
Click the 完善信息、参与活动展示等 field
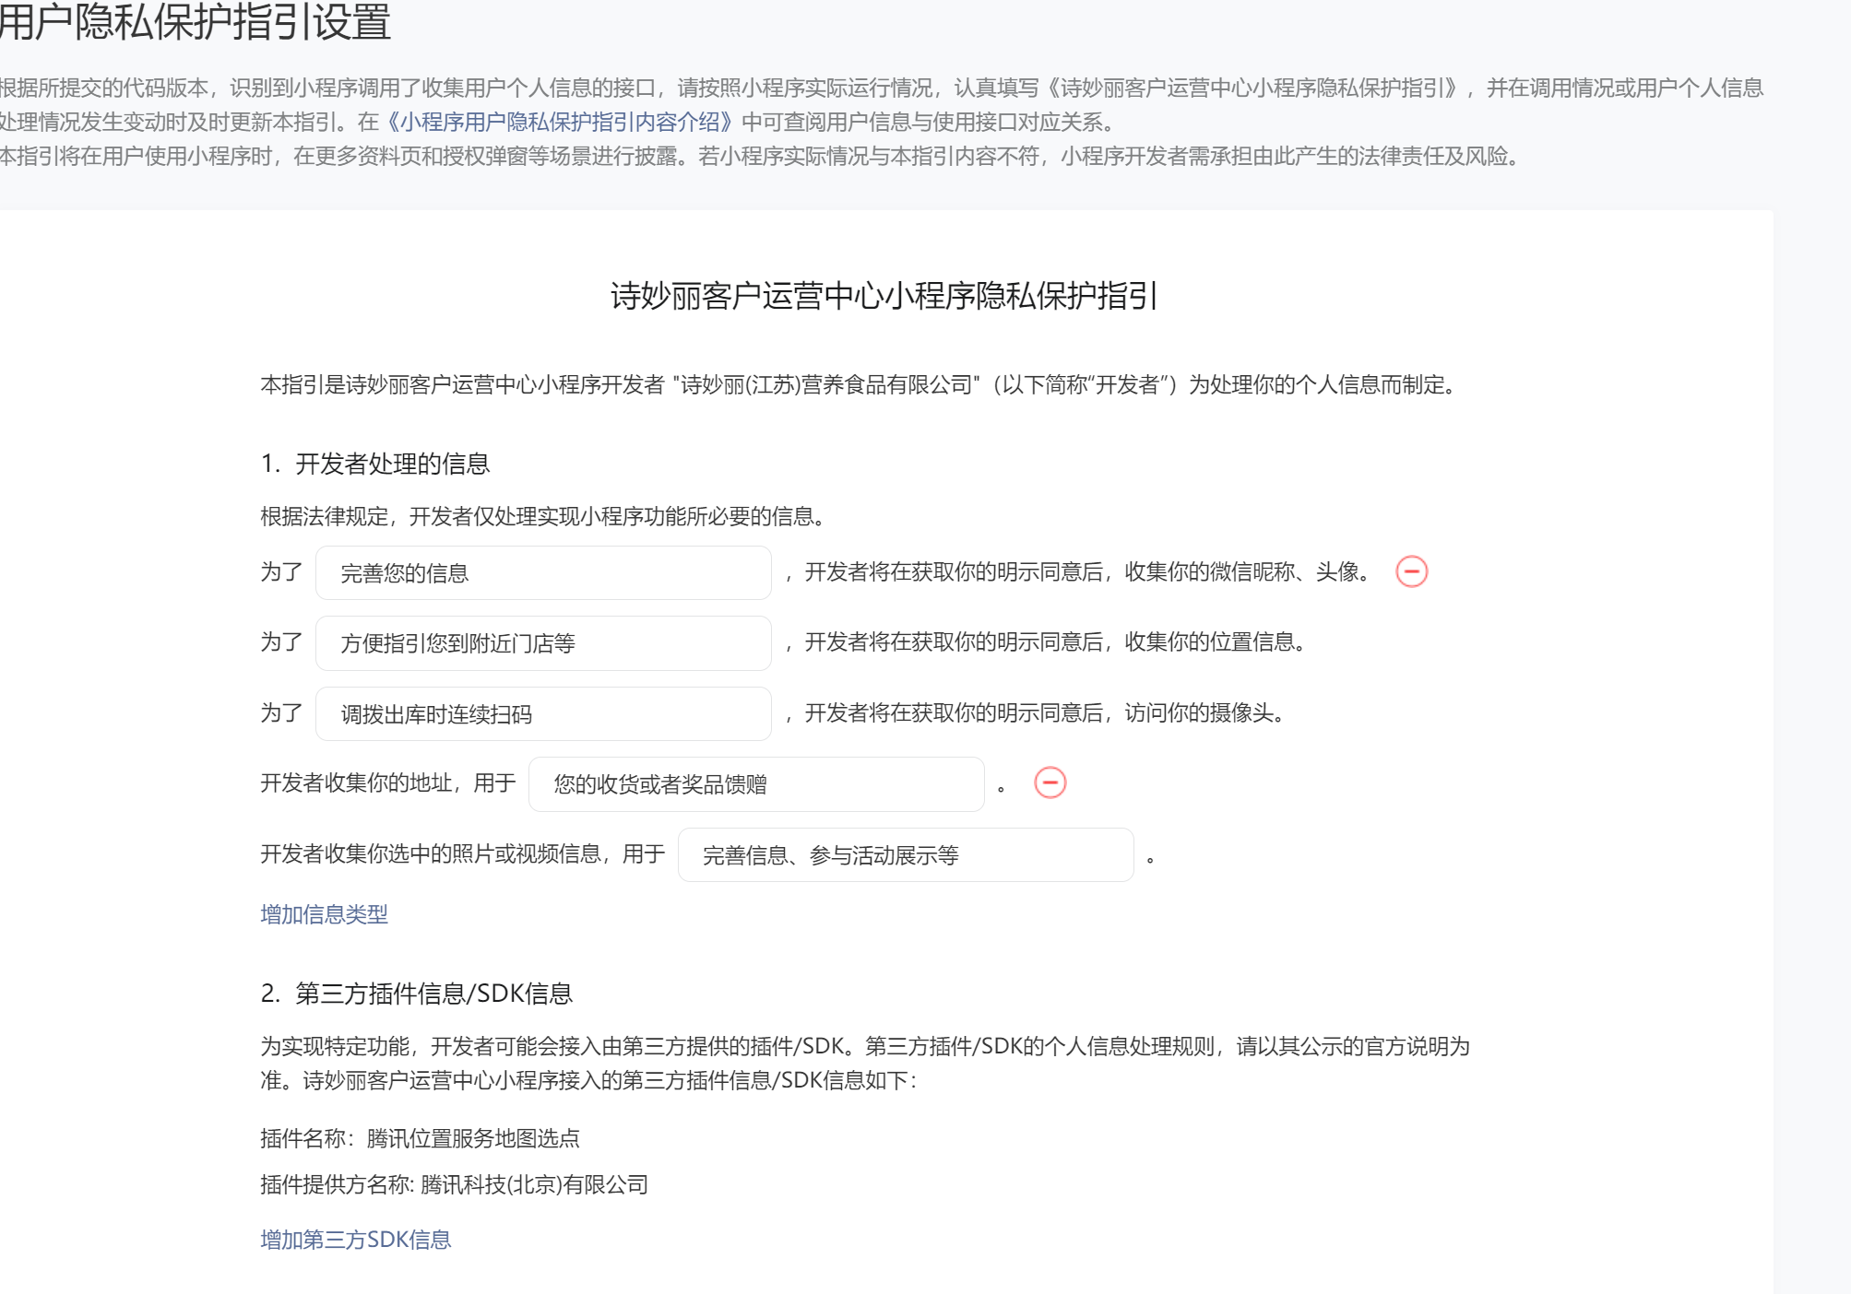coord(905,855)
